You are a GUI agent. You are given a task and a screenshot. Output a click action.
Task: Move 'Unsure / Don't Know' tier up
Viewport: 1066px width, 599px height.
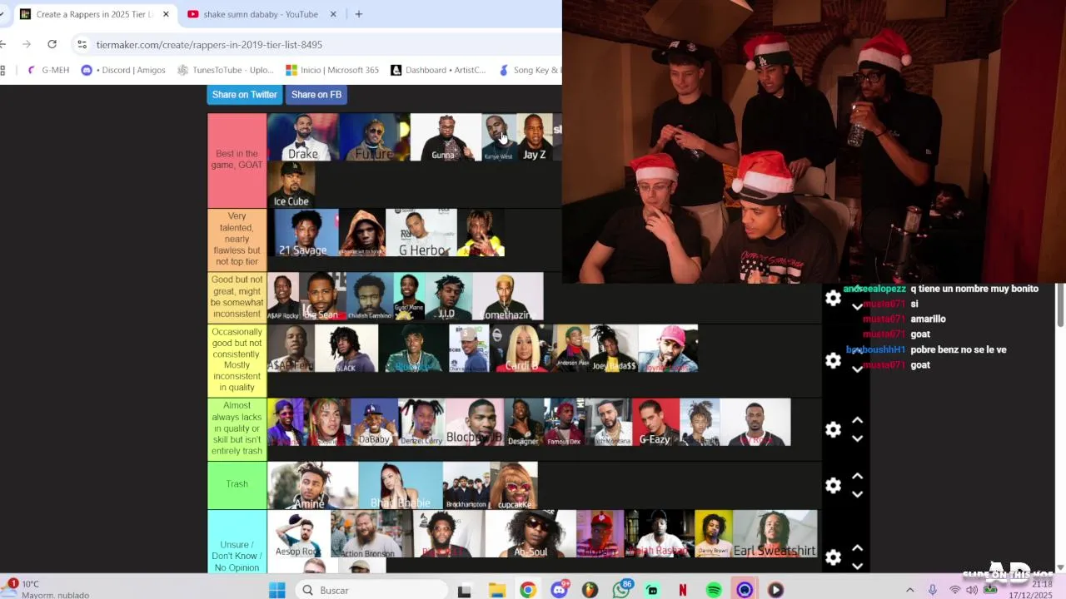pyautogui.click(x=857, y=548)
